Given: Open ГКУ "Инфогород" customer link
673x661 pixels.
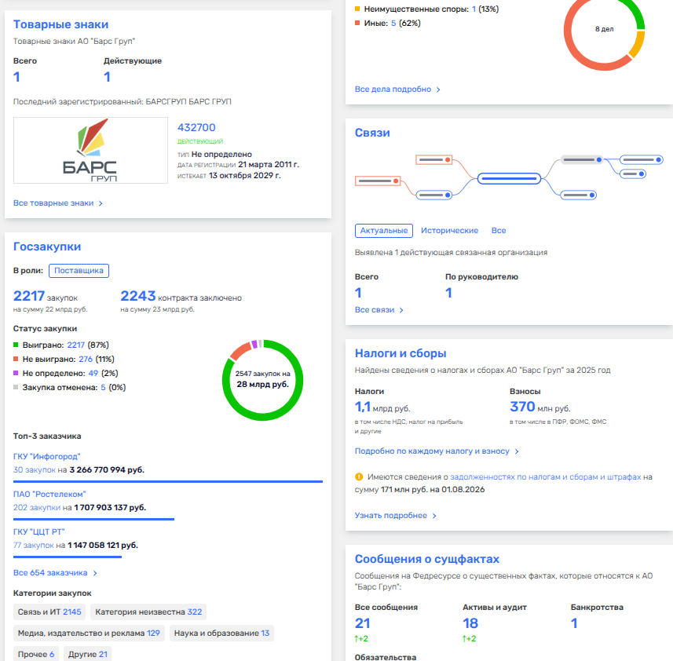Looking at the screenshot, I should coord(47,456).
